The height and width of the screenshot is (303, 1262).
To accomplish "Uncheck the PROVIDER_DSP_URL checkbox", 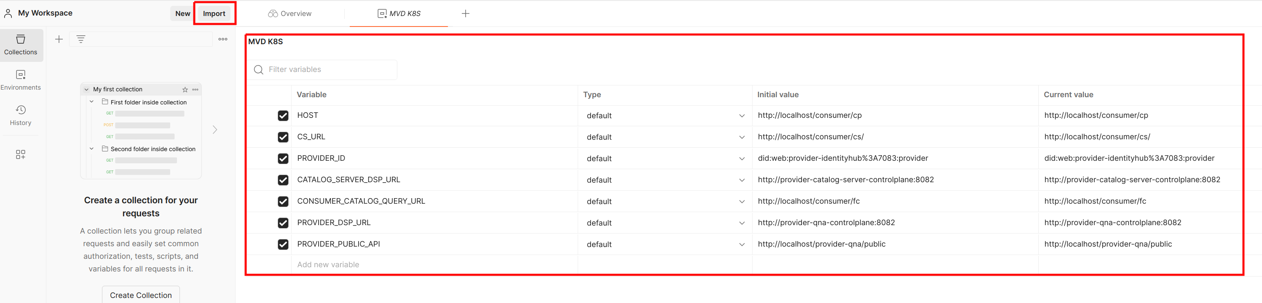I will [x=283, y=223].
